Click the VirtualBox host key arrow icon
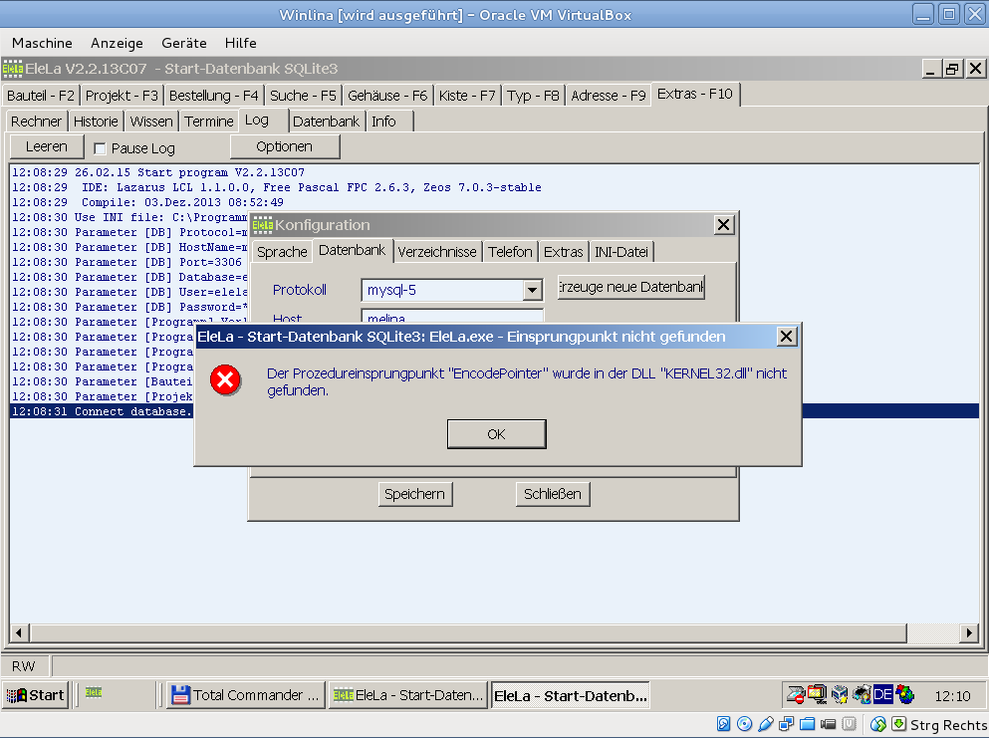The image size is (989, 738). [x=898, y=723]
